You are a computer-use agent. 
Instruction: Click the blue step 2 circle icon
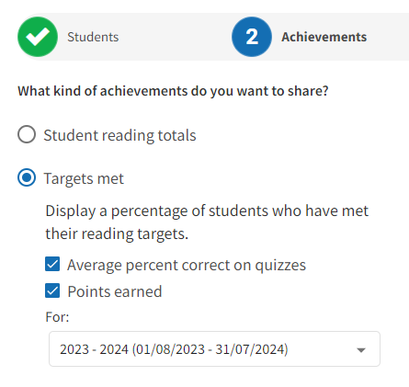coord(252,37)
